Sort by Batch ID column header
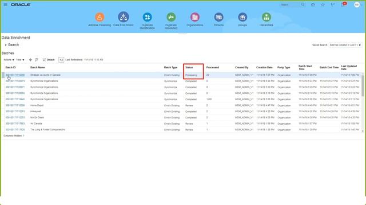 [x=10, y=67]
